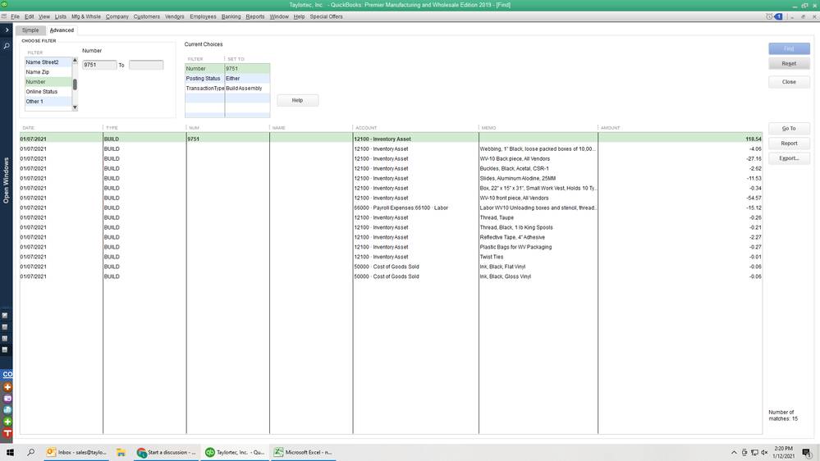This screenshot has height=461, width=820.
Task: Click the Close button in Find window
Action: tap(789, 82)
